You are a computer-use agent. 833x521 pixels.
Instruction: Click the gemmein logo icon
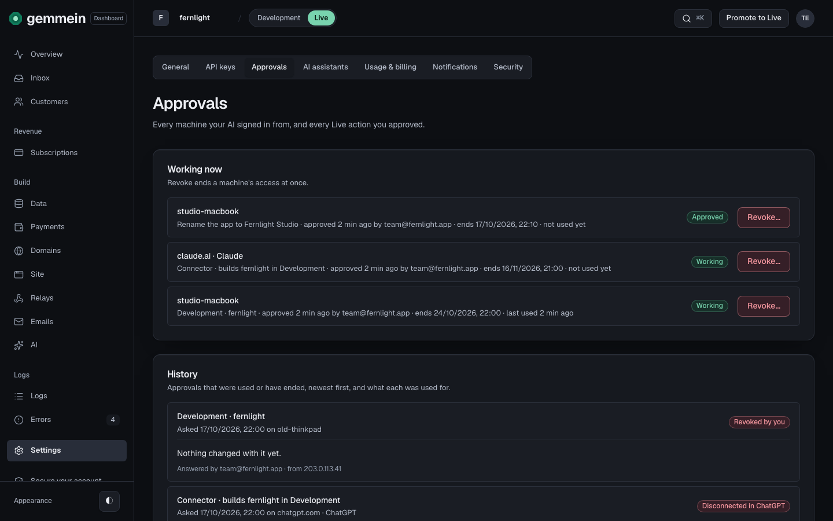tap(16, 19)
